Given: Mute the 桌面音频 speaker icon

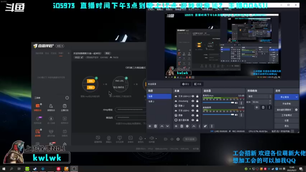Looking at the screenshot, I should click(236, 115).
